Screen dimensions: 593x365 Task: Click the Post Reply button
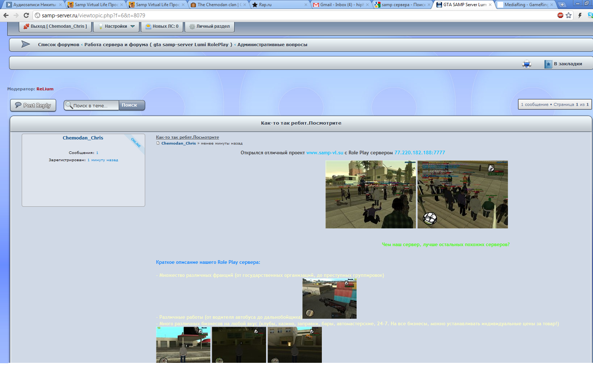point(33,105)
